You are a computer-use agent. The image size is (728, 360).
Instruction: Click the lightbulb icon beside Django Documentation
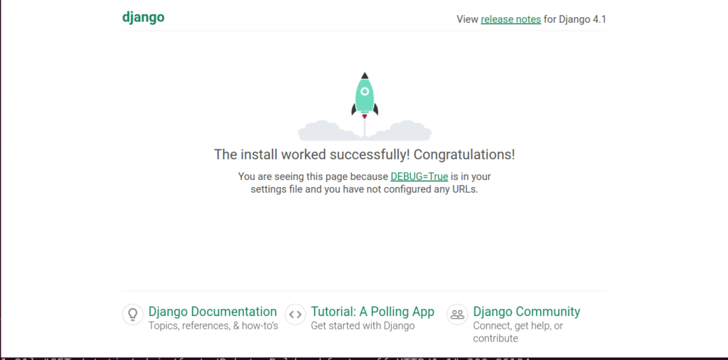pos(132,314)
